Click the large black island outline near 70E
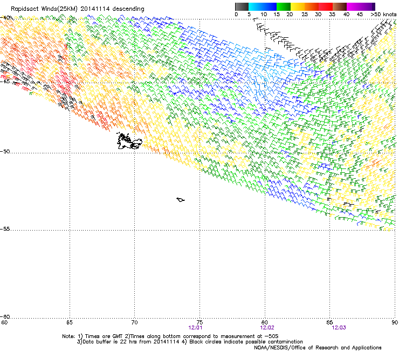 [x=129, y=141]
